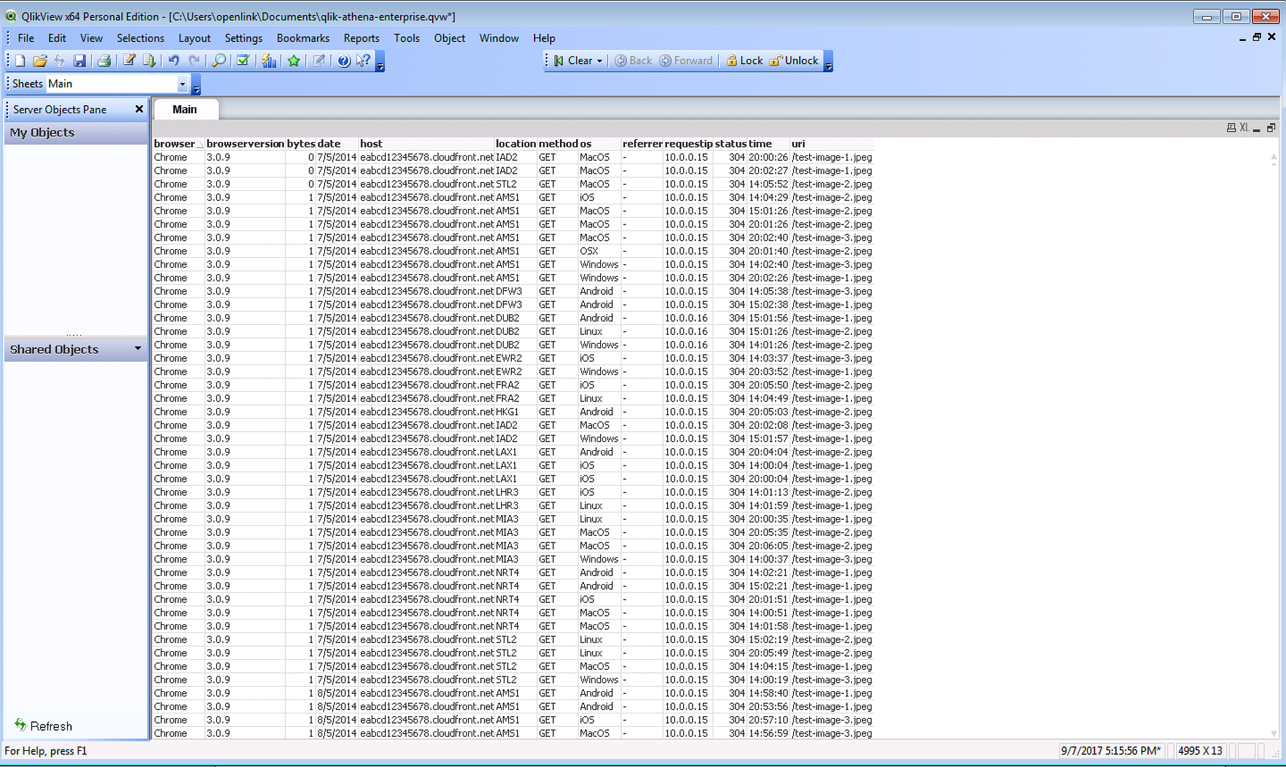Screen dimensions: 1286x767
Task: Switch to the Main sheet tab
Action: tap(185, 109)
